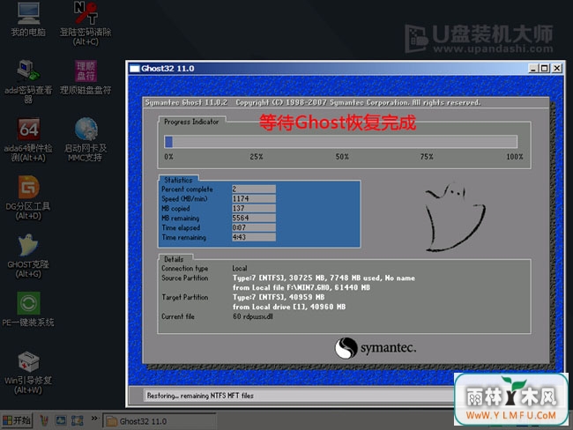Click the Ghost restore progress bar

(x=340, y=142)
